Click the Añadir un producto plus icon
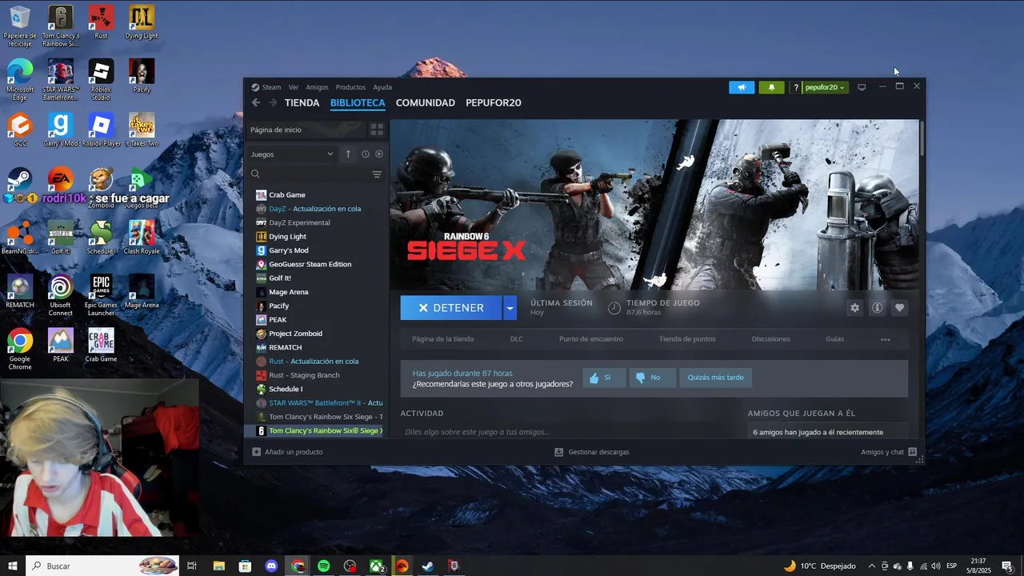Viewport: 1024px width, 576px height. pyautogui.click(x=256, y=452)
